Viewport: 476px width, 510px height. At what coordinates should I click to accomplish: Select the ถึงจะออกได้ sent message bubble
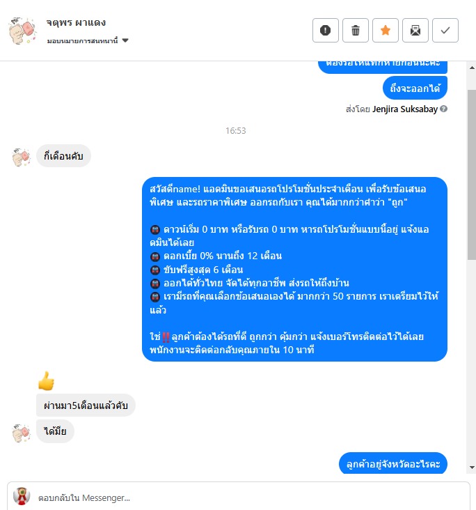415,88
